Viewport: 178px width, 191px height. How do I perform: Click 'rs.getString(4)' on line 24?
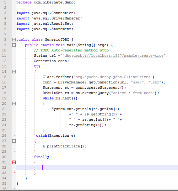pos(85,125)
